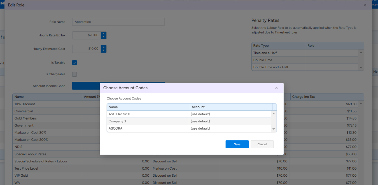Select account for Company 3 row

point(230,121)
